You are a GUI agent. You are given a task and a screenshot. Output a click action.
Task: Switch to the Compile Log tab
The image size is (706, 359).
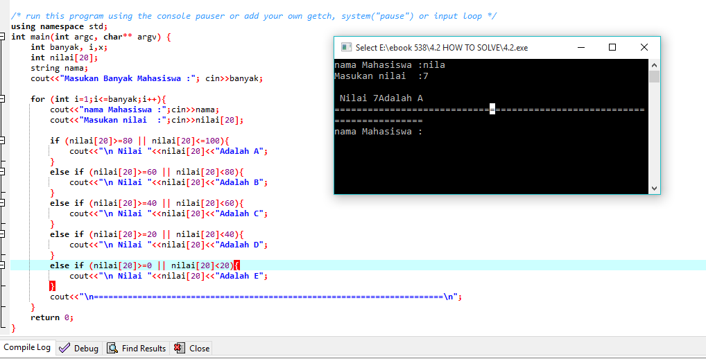27,347
